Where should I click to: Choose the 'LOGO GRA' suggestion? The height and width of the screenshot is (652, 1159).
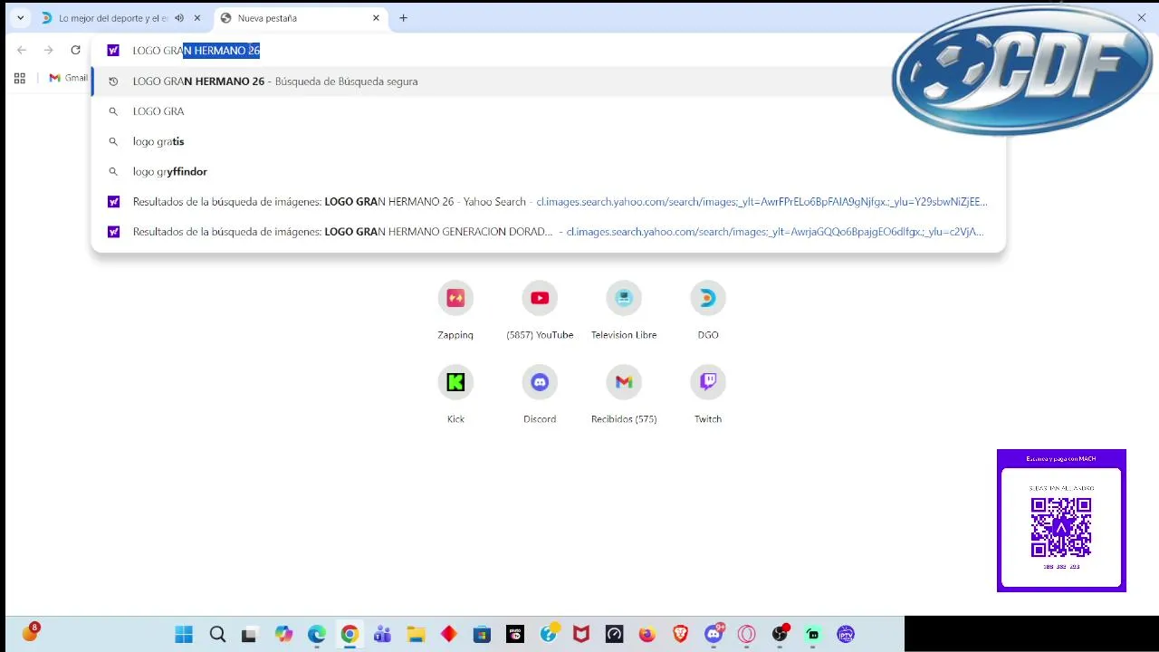[549, 111]
